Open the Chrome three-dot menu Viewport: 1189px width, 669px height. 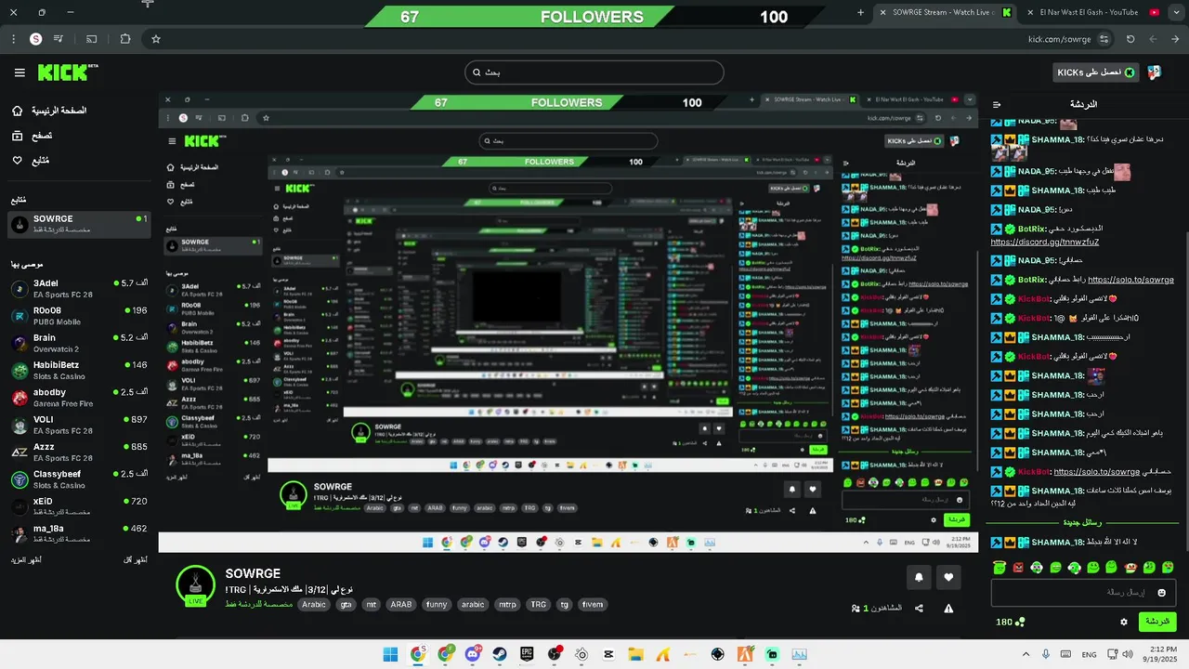tap(12, 39)
